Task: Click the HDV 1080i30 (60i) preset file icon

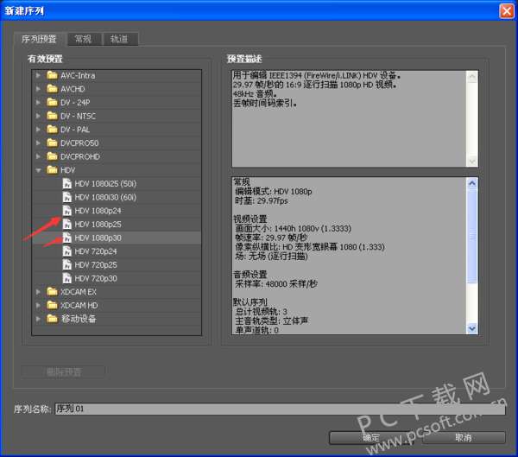Action: point(67,197)
